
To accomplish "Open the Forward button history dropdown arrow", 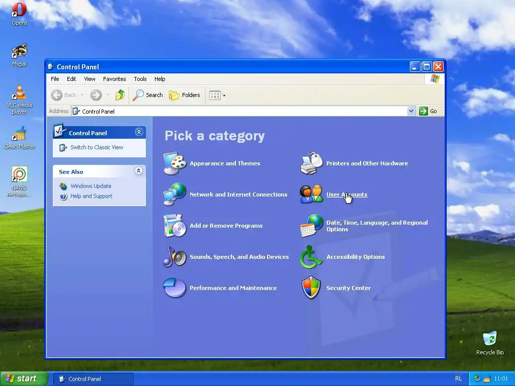I will point(108,95).
